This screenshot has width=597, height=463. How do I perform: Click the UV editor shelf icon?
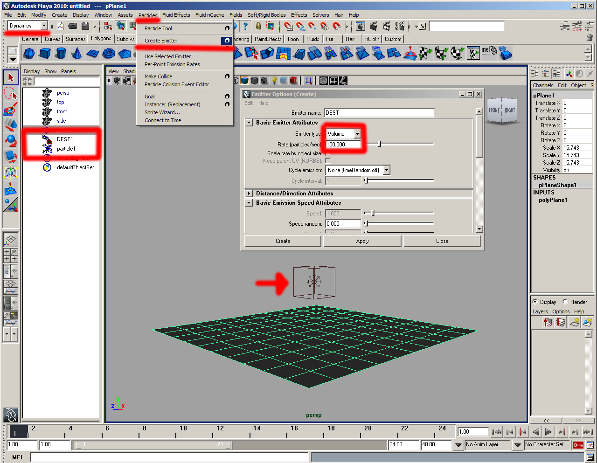coord(473,54)
